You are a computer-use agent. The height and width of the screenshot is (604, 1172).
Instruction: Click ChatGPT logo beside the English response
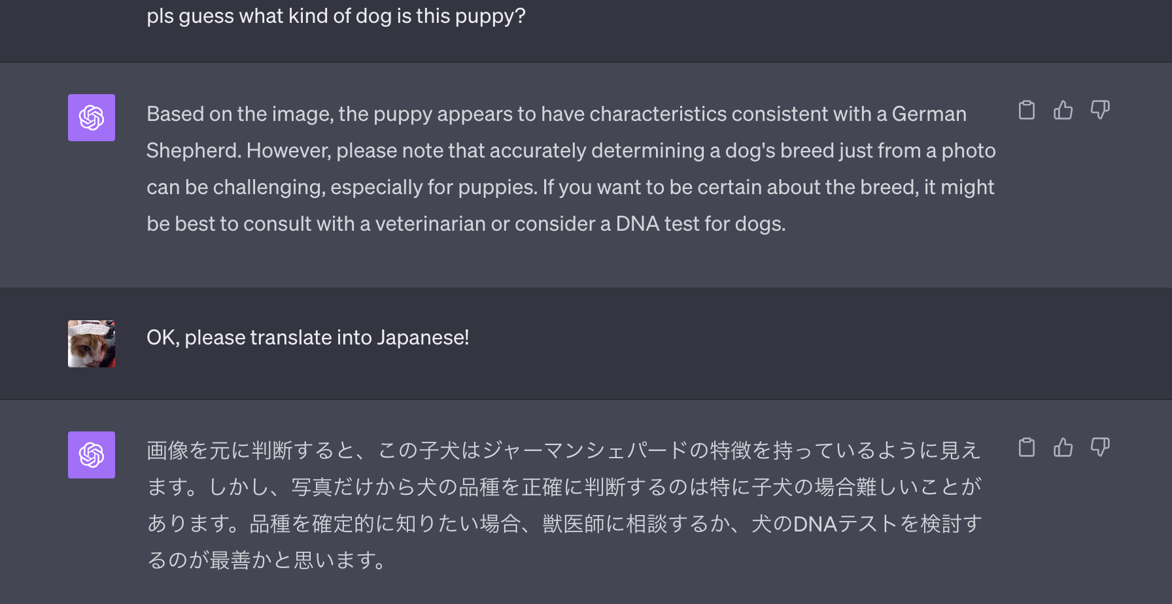pos(92,118)
